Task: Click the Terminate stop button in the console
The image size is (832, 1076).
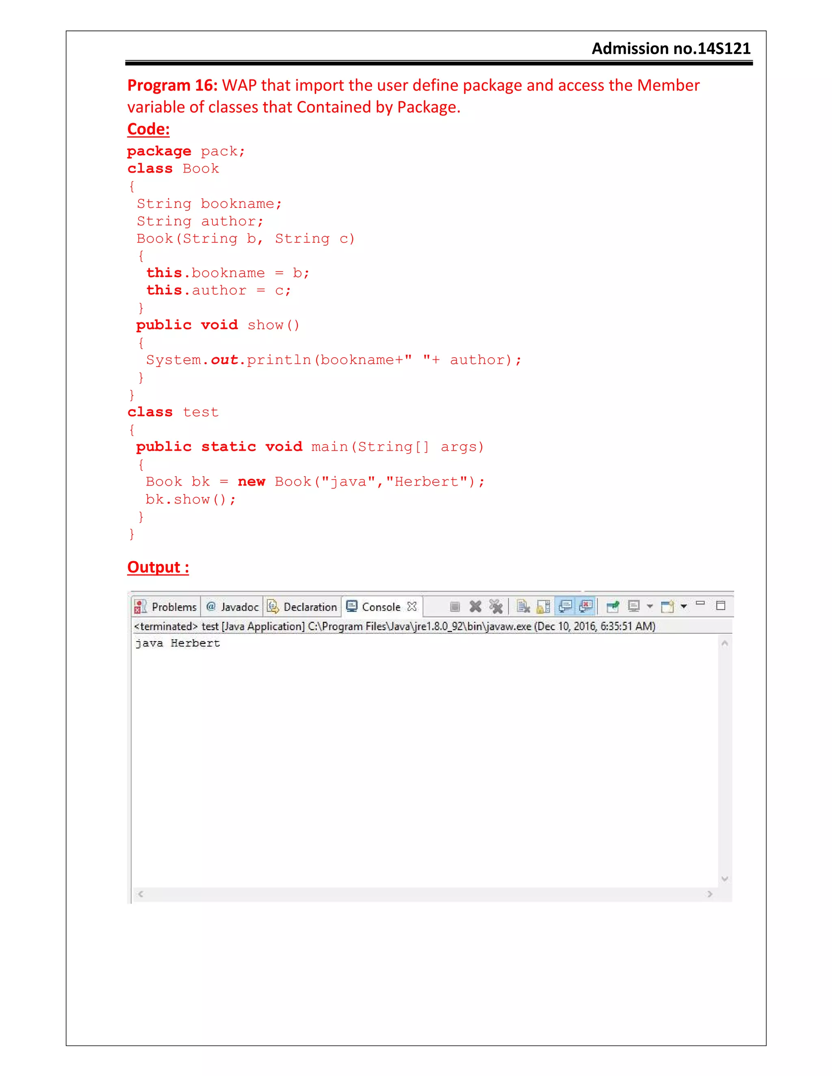Action: pos(455,607)
